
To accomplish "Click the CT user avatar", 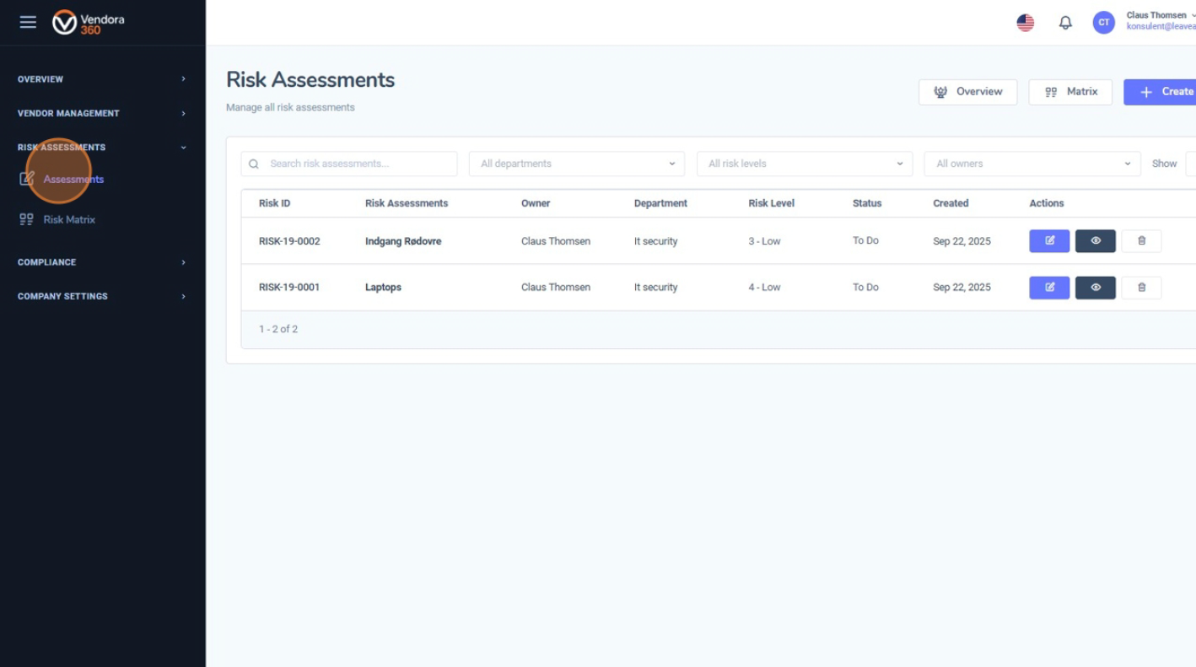I will (1103, 22).
